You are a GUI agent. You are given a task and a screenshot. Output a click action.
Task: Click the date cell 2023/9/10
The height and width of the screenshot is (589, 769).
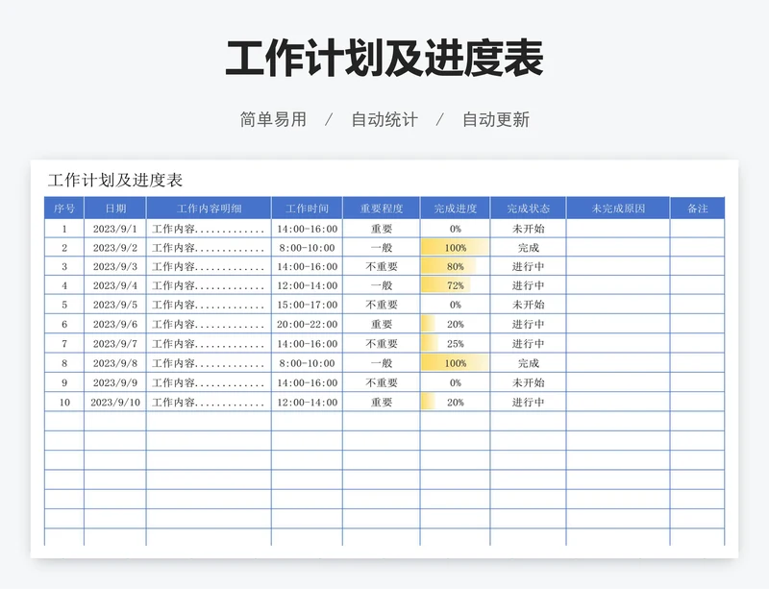pyautogui.click(x=115, y=403)
